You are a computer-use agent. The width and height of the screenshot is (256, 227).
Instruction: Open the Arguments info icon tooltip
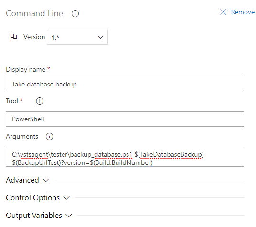(x=49, y=137)
